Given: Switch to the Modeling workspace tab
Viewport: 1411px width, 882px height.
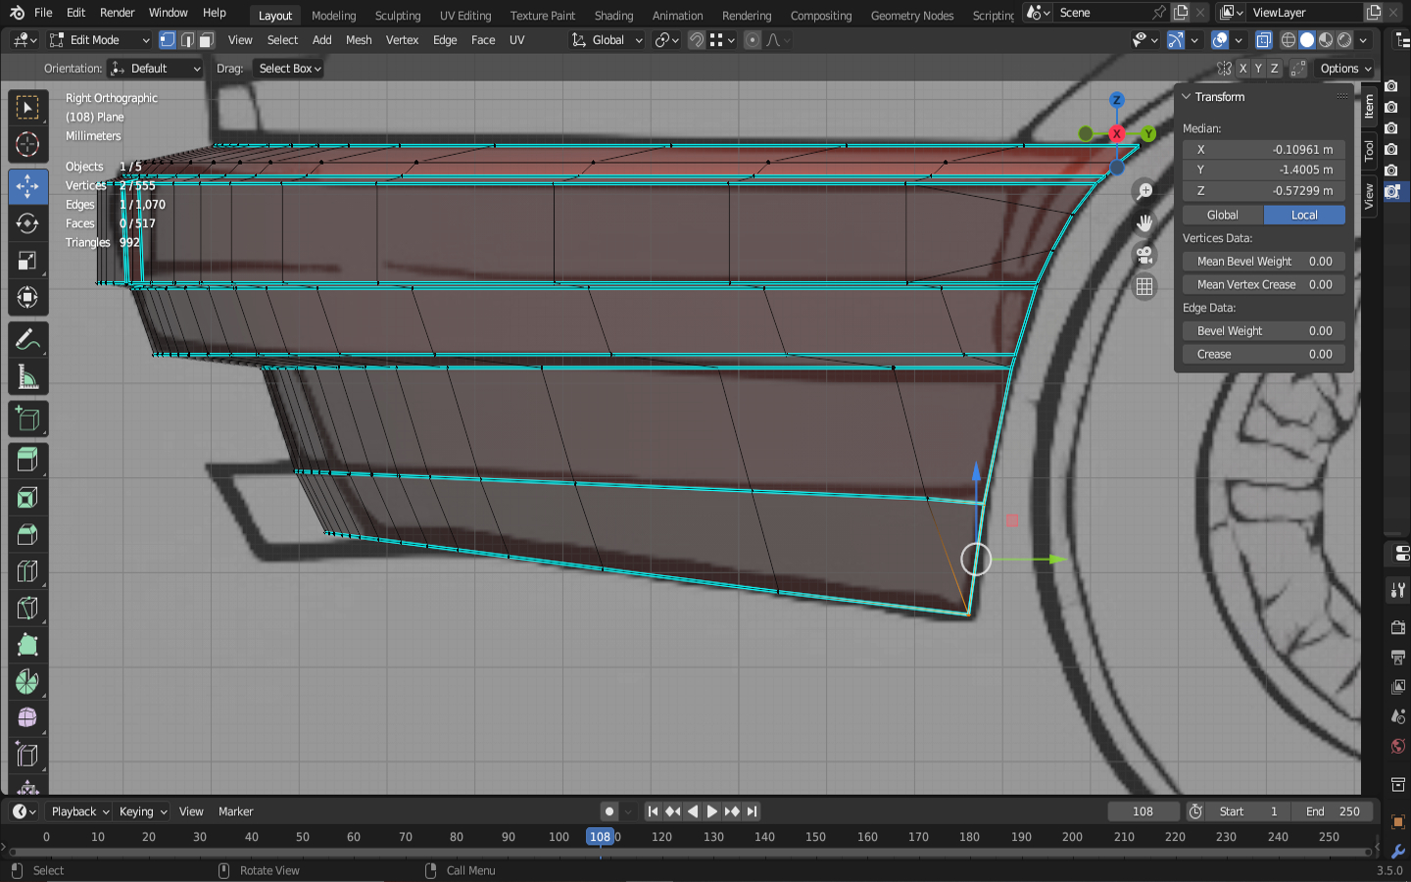Looking at the screenshot, I should tap(334, 16).
